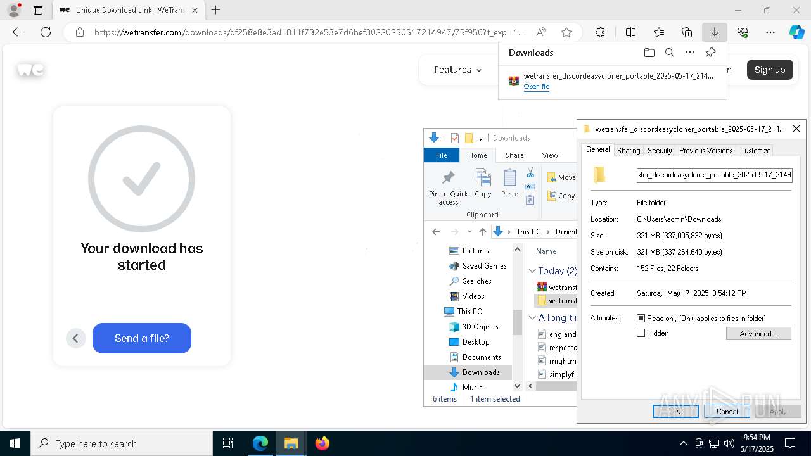Click OK in properties dialog
Viewport: 811px width, 456px height.
point(675,412)
